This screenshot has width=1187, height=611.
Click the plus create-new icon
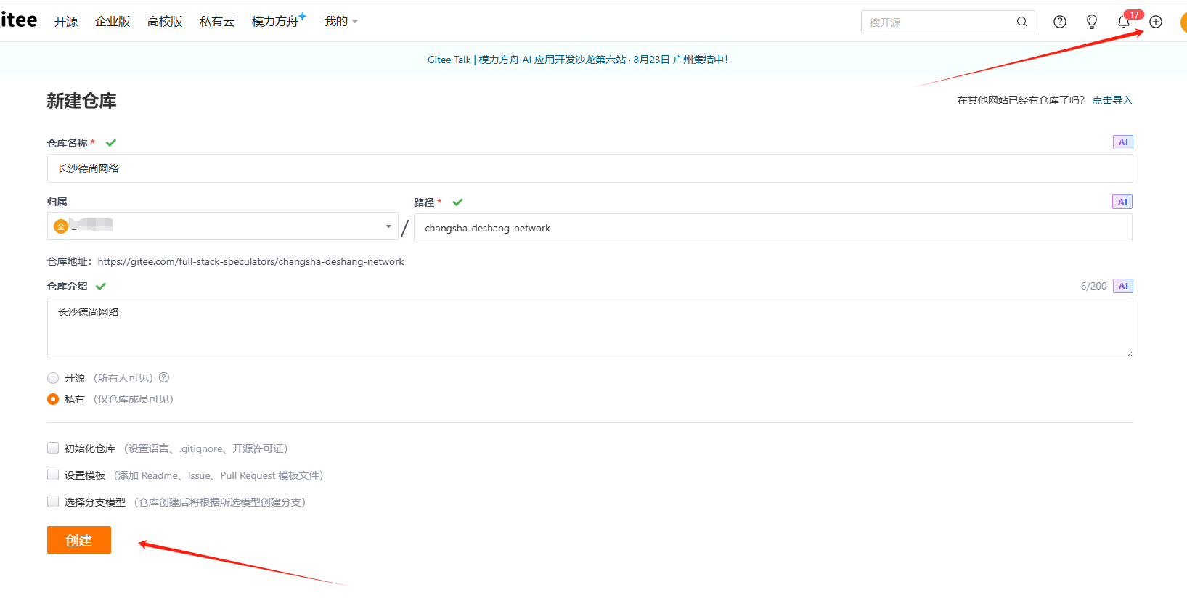1156,22
